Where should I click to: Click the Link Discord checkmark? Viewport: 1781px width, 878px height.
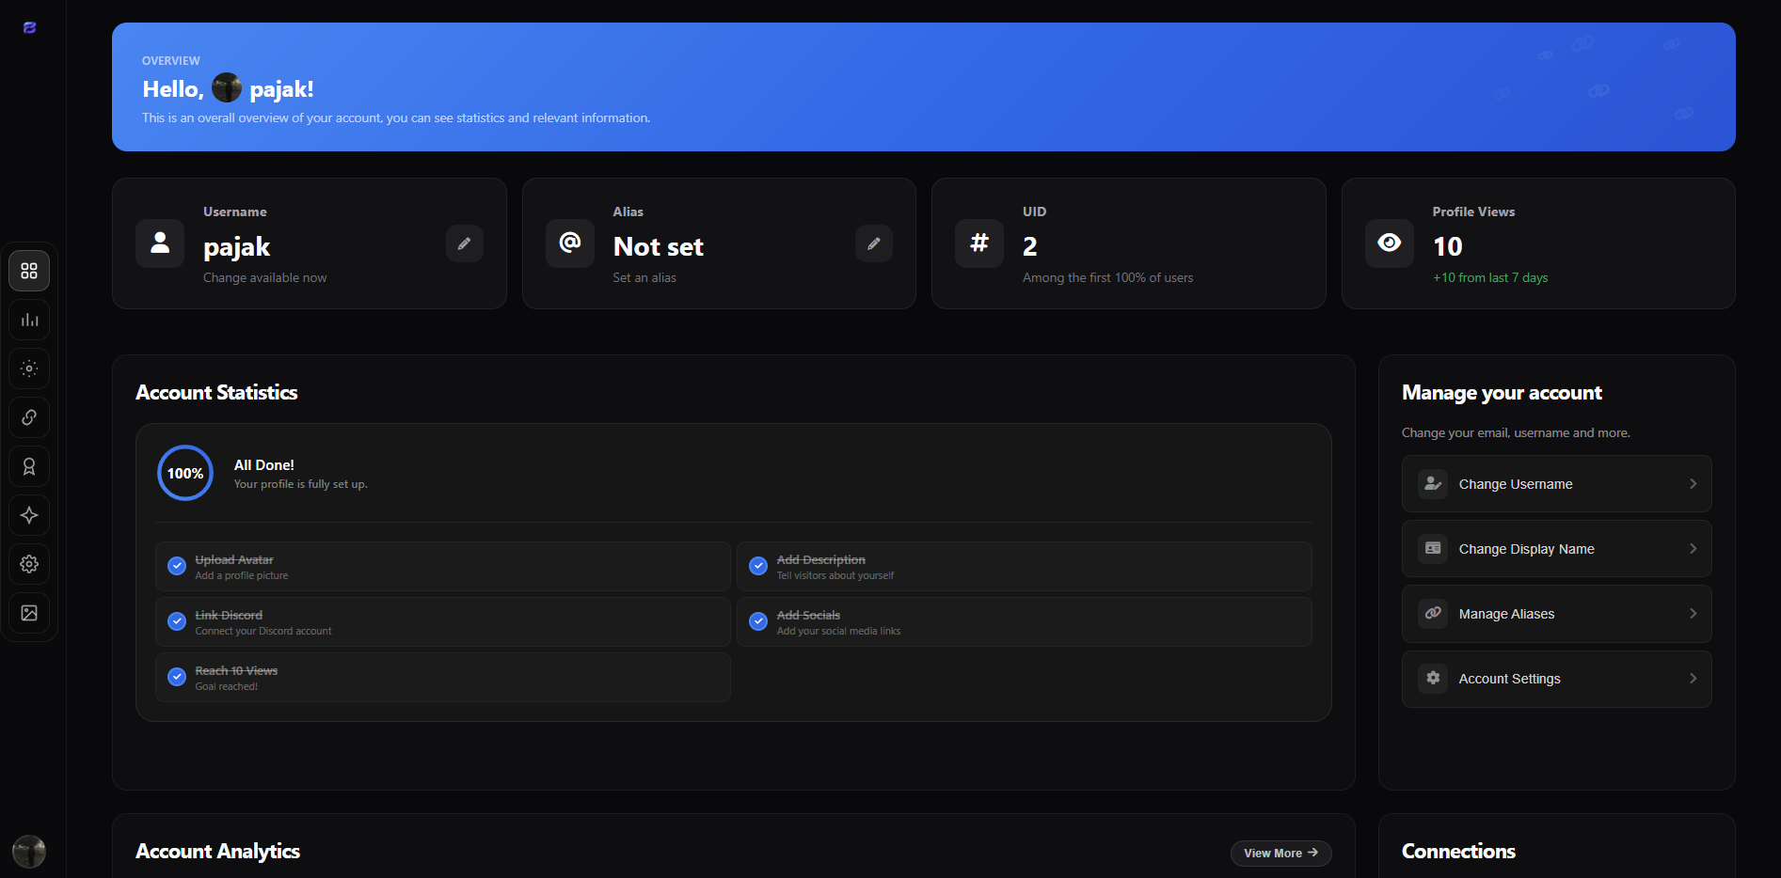click(x=177, y=621)
